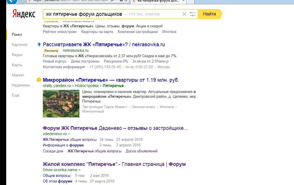Screen dimensions: 294x185
Task: Open the Информация о форуме link
Action: coord(63,145)
